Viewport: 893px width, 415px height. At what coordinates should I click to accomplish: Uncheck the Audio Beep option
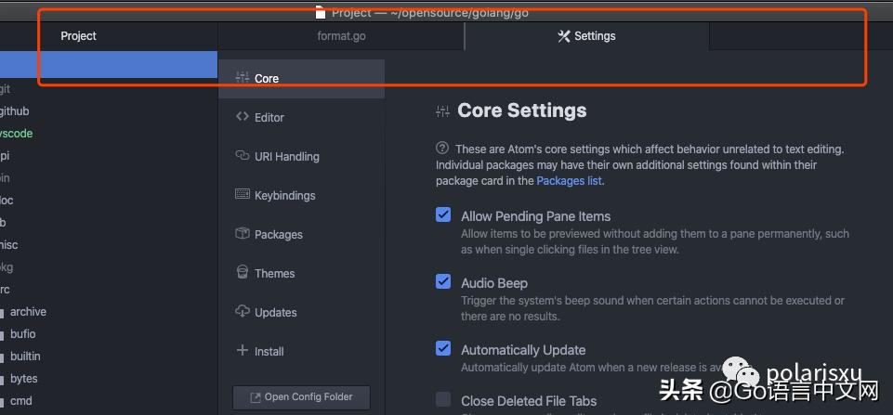click(443, 282)
